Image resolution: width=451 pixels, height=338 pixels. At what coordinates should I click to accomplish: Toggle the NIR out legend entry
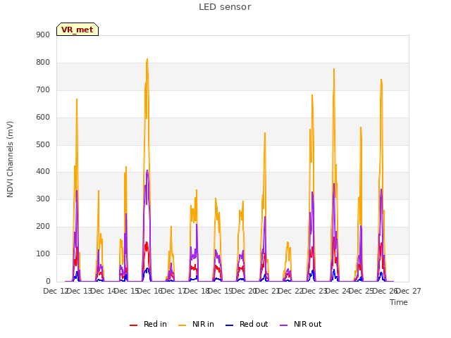301,324
